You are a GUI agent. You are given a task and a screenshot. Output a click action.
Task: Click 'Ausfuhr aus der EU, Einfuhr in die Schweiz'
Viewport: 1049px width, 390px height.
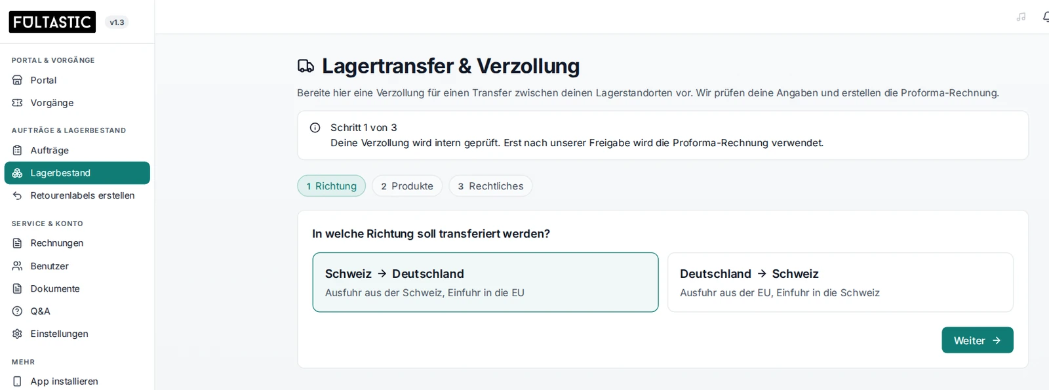pos(780,293)
